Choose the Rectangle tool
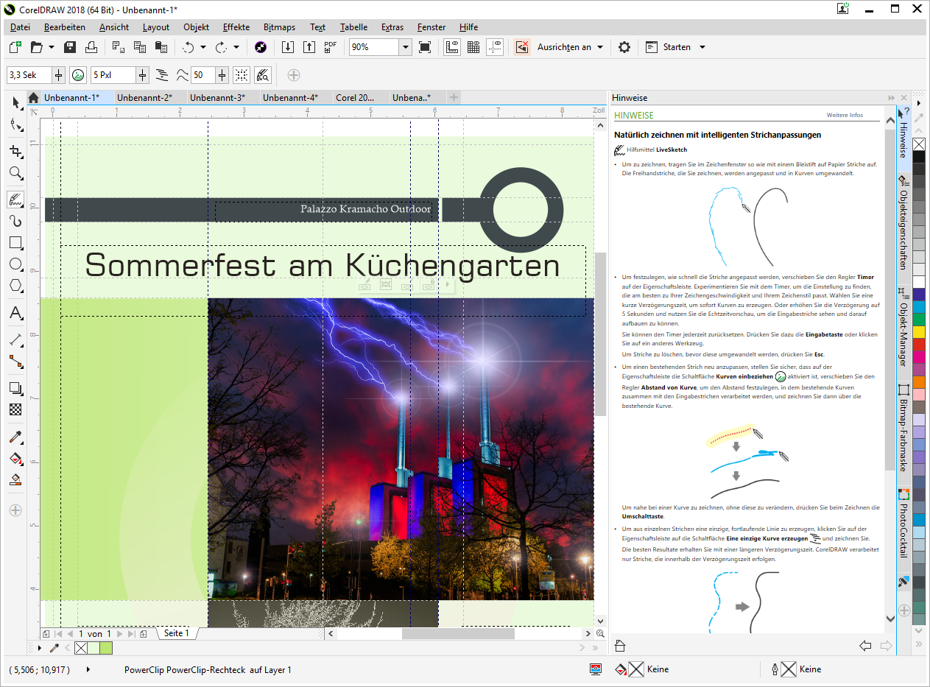 15,242
